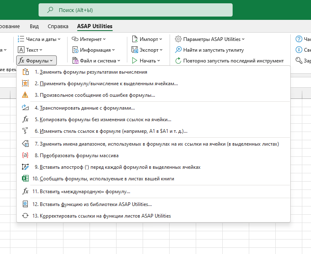The height and width of the screenshot is (254, 311).
Task: Choose Вставить апостроф перед каждой формулой
Action: click(x=153, y=167)
